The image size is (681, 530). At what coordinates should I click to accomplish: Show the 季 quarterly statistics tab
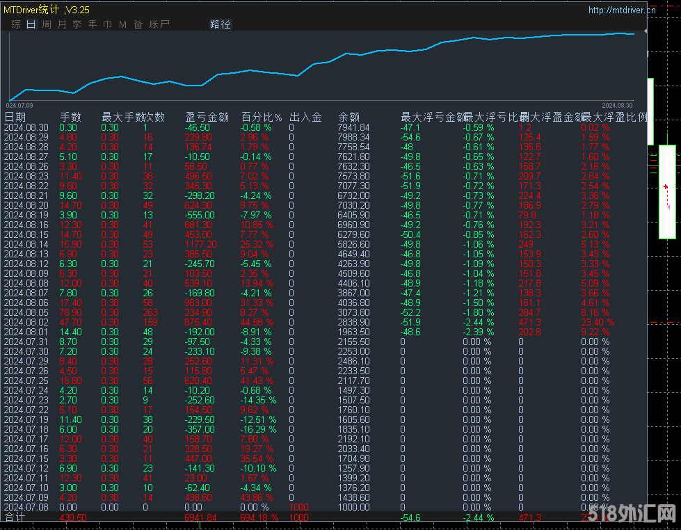[77, 24]
